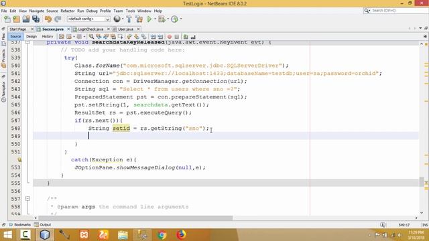429x241 pixels.
Task: Click the Shift Line Left icon
Action: 154,37
